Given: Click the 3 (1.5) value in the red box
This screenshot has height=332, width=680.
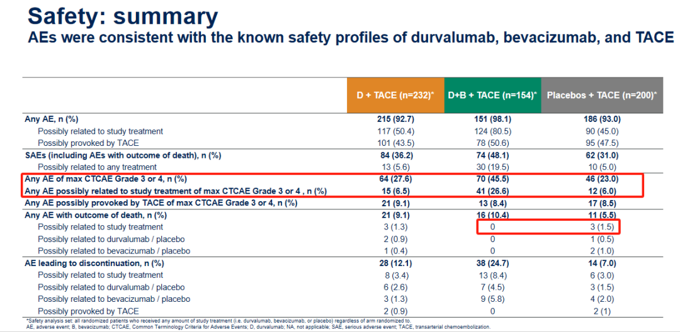Looking at the screenshot, I should [601, 227].
